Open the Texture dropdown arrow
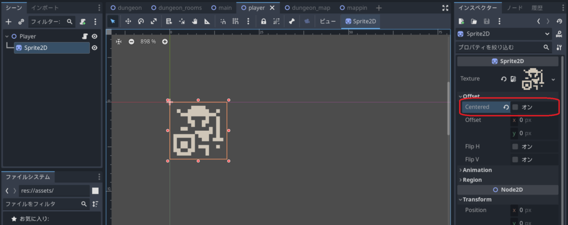Screen dimensions: 568x225 553,79
